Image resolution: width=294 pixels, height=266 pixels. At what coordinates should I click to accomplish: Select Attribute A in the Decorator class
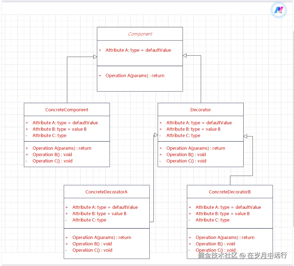click(x=199, y=123)
